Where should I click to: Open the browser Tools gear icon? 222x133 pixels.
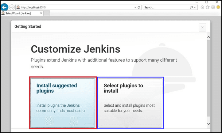(x=213, y=7)
